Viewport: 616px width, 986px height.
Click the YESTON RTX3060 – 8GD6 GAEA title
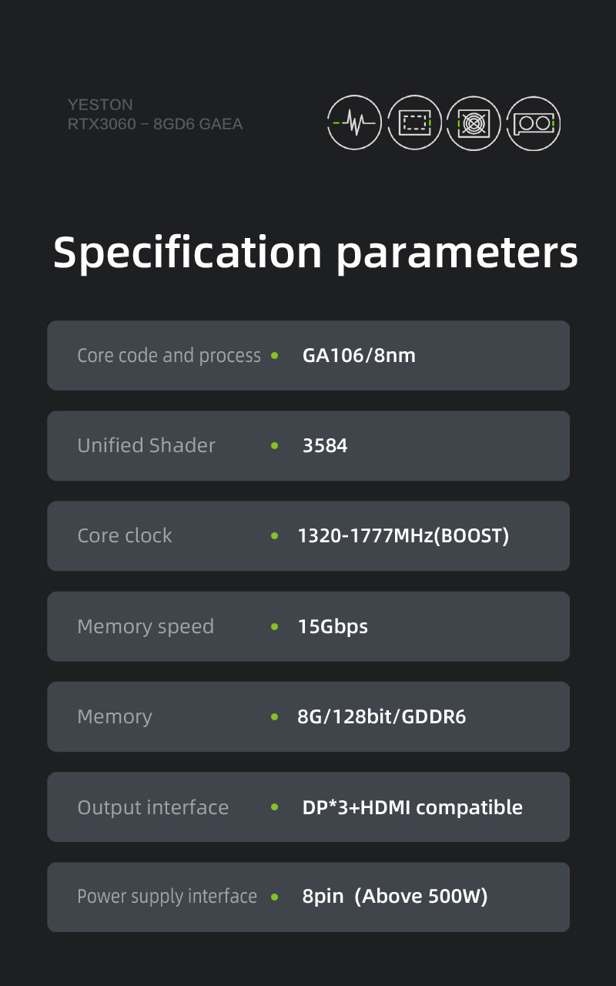click(x=155, y=114)
